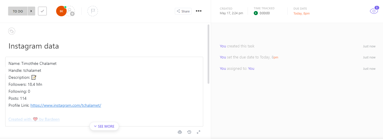Click the Instagram data task title
Image resolution: width=383 pixels, height=139 pixels.
click(x=34, y=46)
